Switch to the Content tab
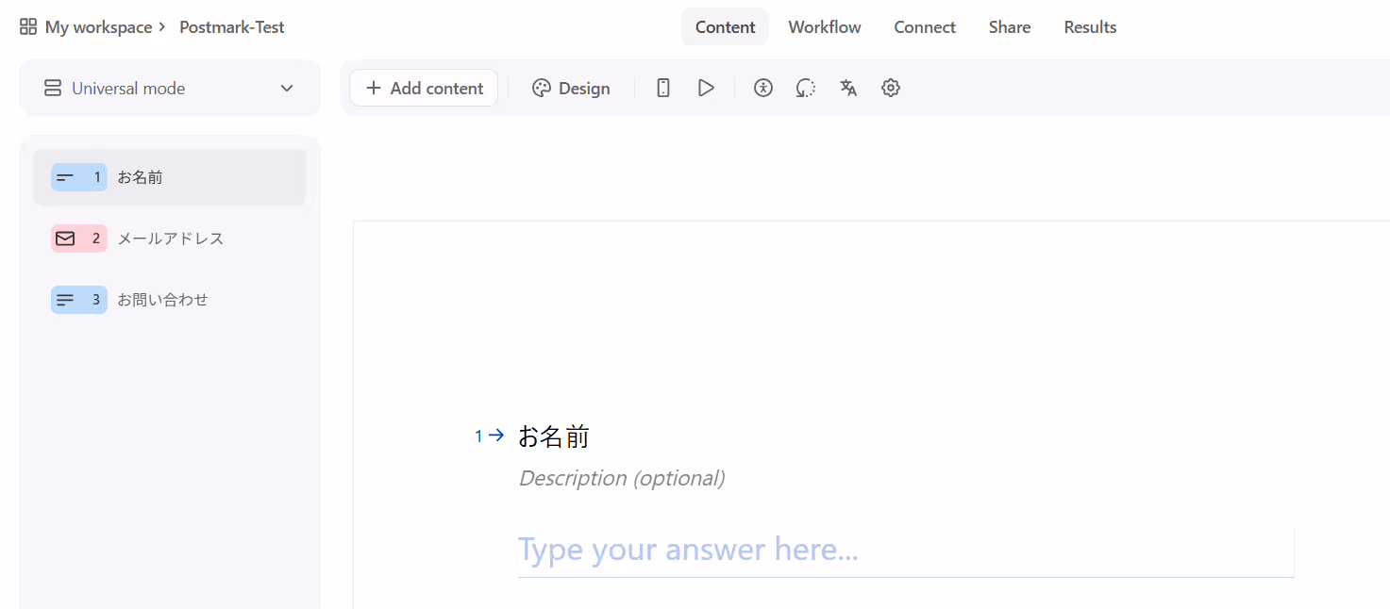1390x609 pixels. tap(725, 27)
